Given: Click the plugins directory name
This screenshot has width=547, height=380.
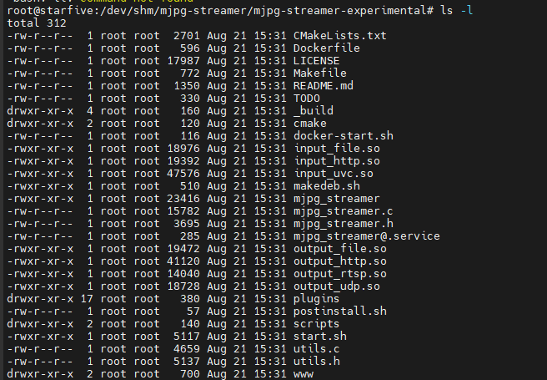Looking at the screenshot, I should 316,298.
